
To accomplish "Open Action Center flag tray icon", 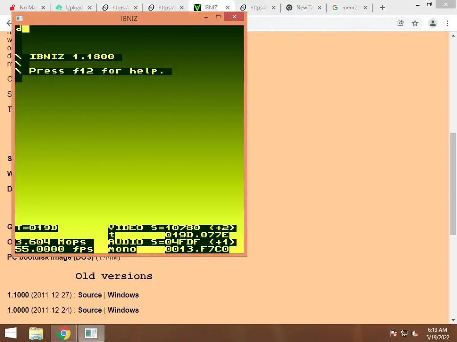I will (393, 334).
